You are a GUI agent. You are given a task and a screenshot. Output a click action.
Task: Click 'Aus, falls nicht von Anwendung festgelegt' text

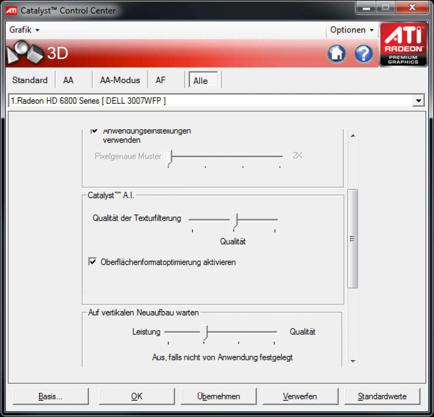click(222, 357)
